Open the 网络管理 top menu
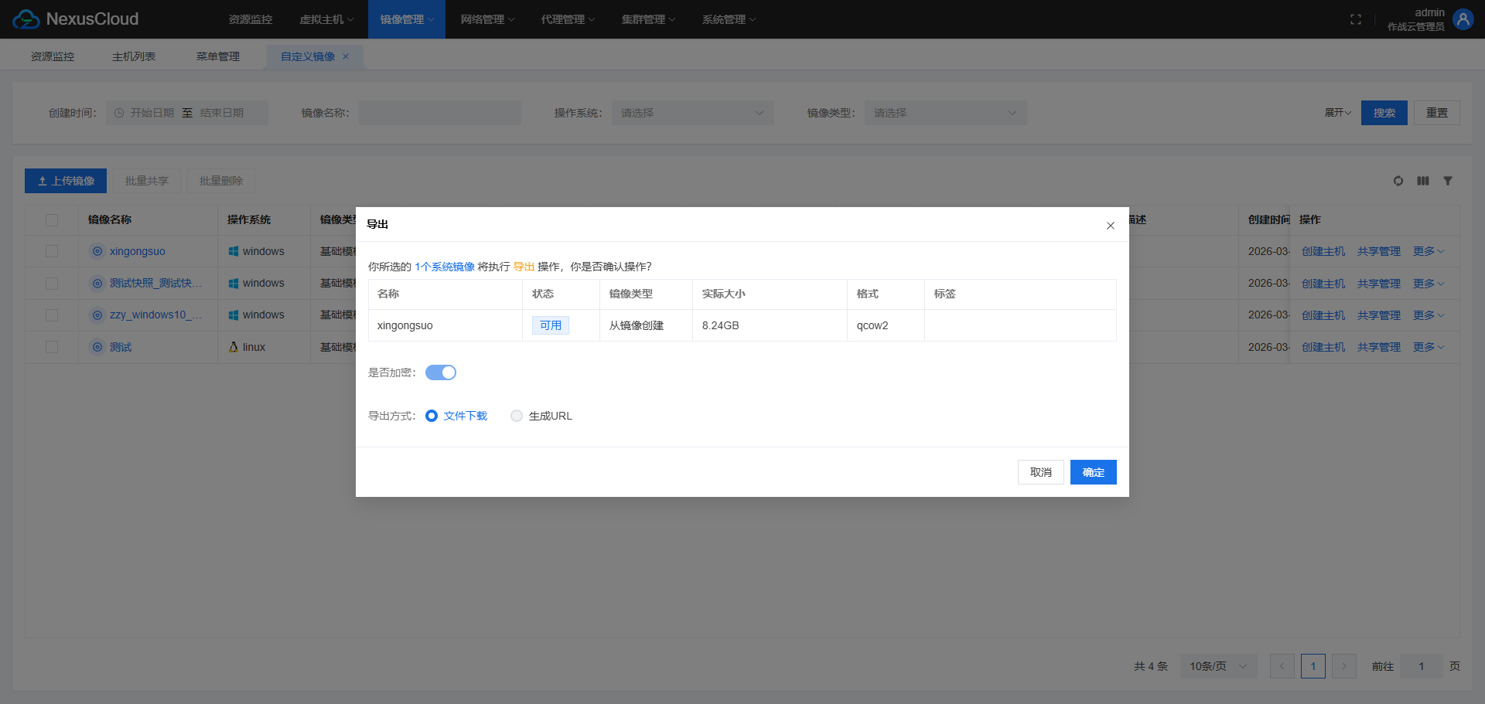This screenshot has height=704, width=1485. pyautogui.click(x=487, y=19)
